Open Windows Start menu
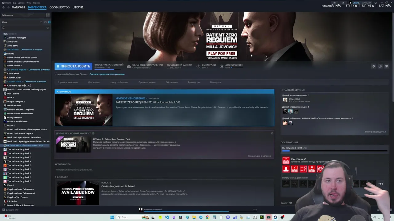394x221 pixels. click(x=112, y=217)
